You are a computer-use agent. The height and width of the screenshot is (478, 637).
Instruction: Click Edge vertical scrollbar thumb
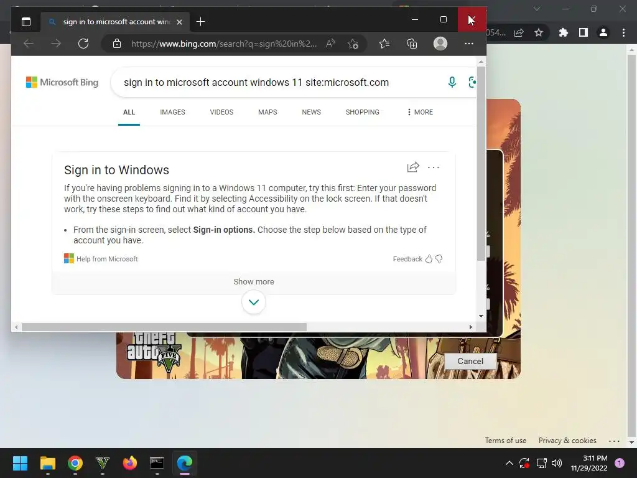[481, 164]
